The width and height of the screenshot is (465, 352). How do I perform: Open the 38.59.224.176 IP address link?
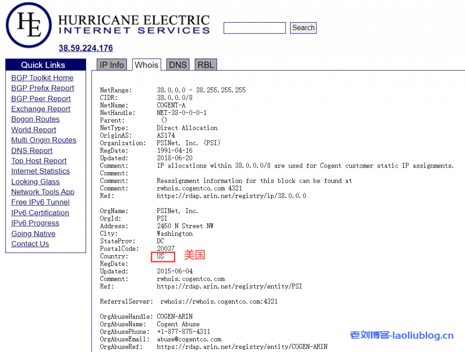[x=85, y=48]
